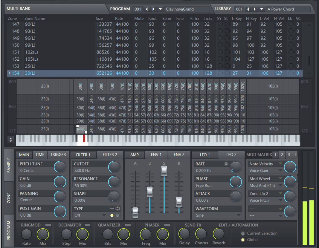This screenshot has width=319, height=248.
Task: Enable the QUANTIZER effect switch
Action: [128, 225]
